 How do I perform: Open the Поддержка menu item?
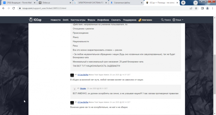tap(130, 20)
